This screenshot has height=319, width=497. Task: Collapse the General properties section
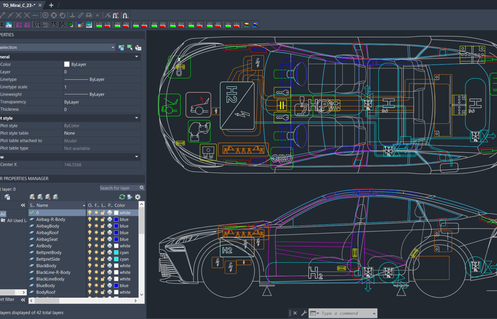tap(137, 57)
